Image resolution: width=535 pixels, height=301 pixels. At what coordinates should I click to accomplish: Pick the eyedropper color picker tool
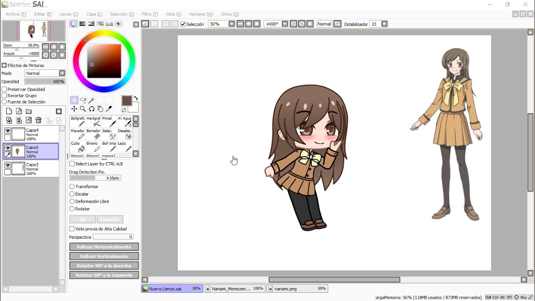(x=109, y=109)
